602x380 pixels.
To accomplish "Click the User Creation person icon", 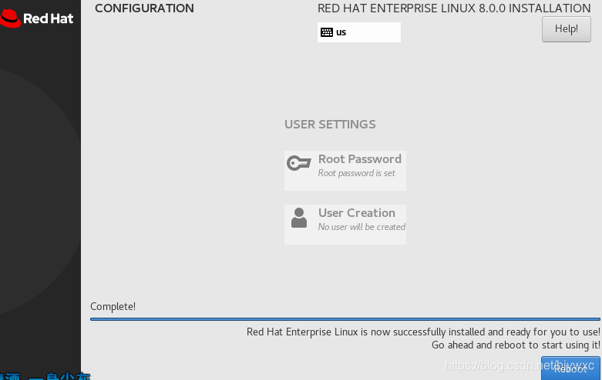I will point(299,218).
